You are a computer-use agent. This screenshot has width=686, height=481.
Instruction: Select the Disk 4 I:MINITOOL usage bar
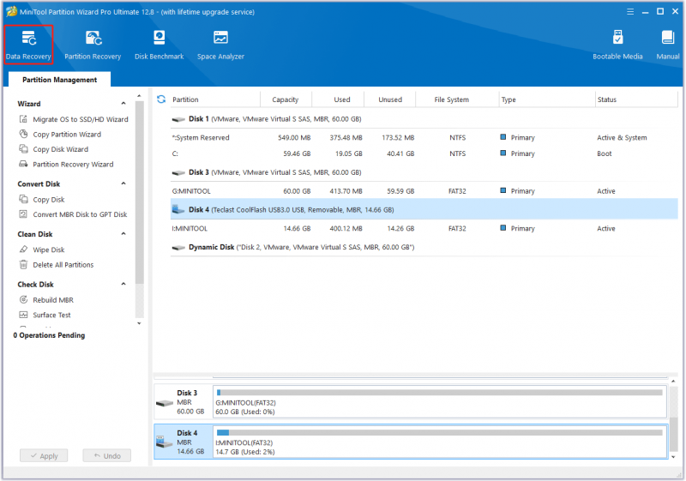coord(440,442)
